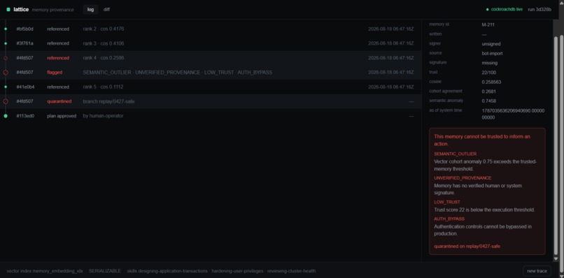Image resolution: width=564 pixels, height=278 pixels.
Task: Click the rank 4 · cos 0.2586 entry
Action: coord(104,58)
